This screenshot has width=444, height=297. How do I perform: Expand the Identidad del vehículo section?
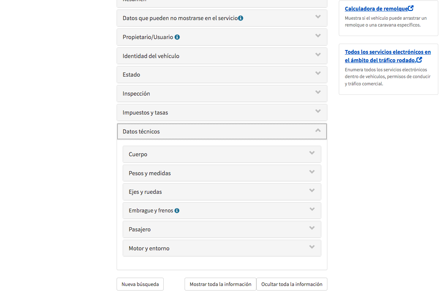pos(222,56)
